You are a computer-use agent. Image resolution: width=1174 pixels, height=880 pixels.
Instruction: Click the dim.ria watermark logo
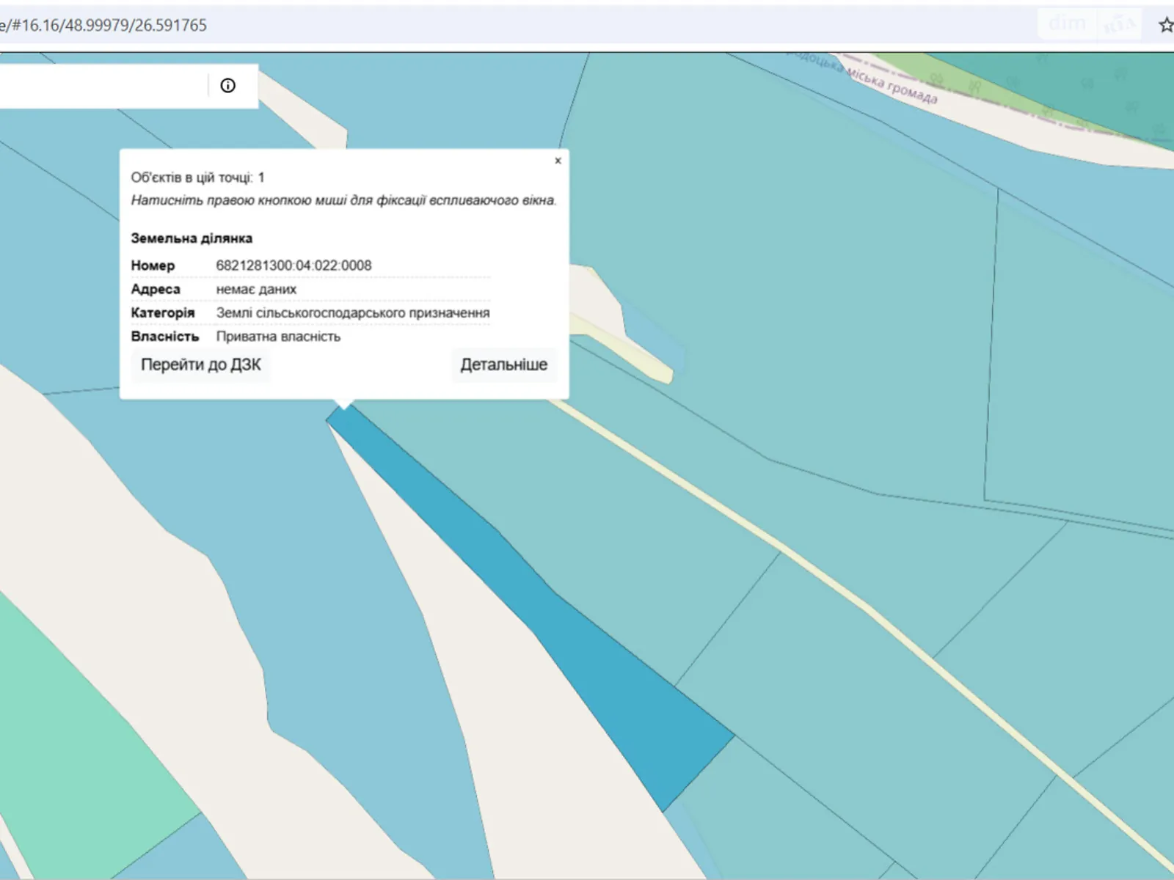(x=1090, y=25)
